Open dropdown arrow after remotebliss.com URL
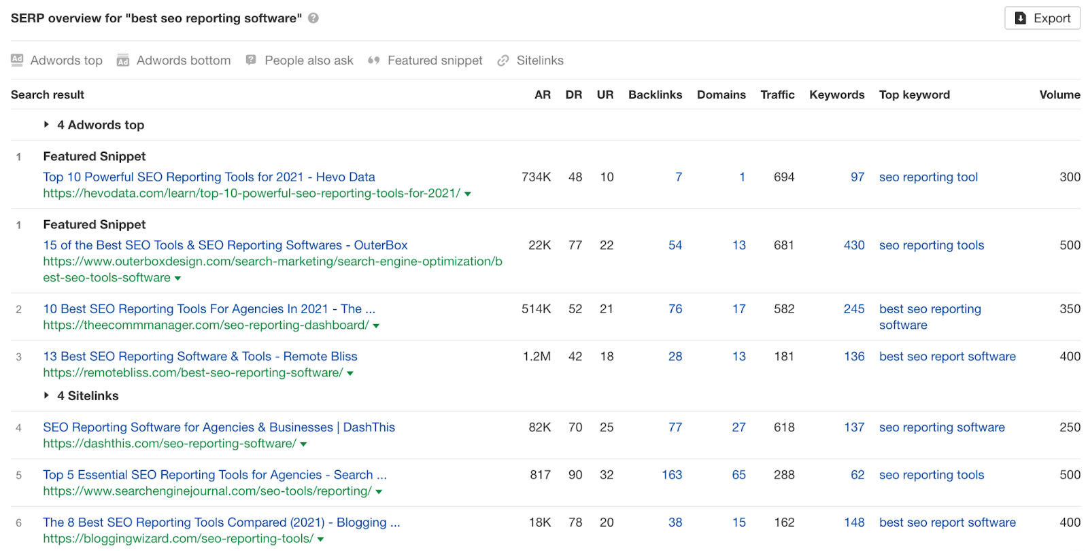The image size is (1088, 551). pos(350,374)
